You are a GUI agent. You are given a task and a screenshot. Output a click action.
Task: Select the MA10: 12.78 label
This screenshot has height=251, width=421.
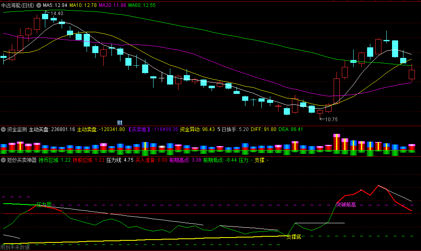point(83,5)
